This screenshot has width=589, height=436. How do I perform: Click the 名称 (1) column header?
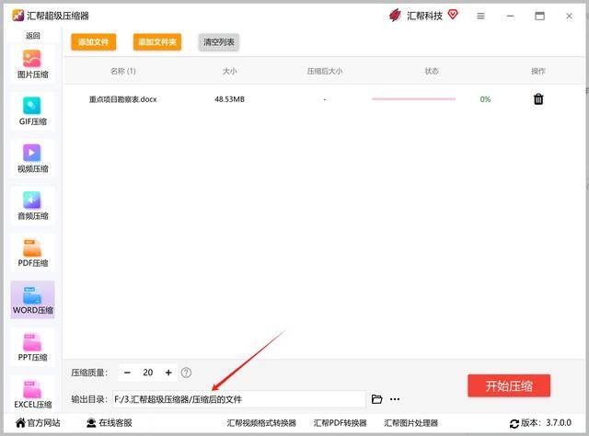coord(123,71)
